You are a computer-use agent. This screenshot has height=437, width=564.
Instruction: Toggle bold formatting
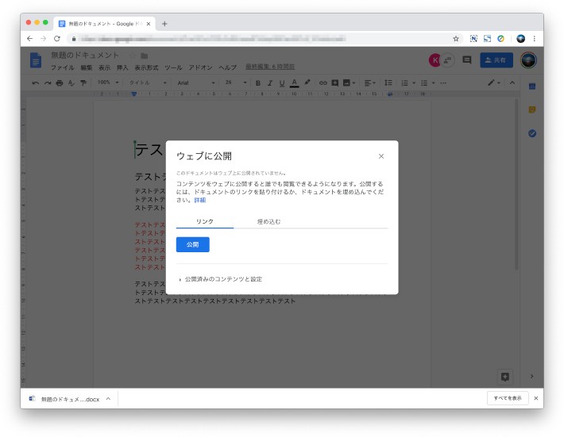(258, 83)
